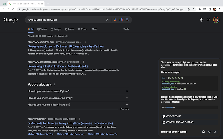Open Google quick settings gear
Image resolution: width=223 pixels, height=139 pixels.
[x=202, y=20]
